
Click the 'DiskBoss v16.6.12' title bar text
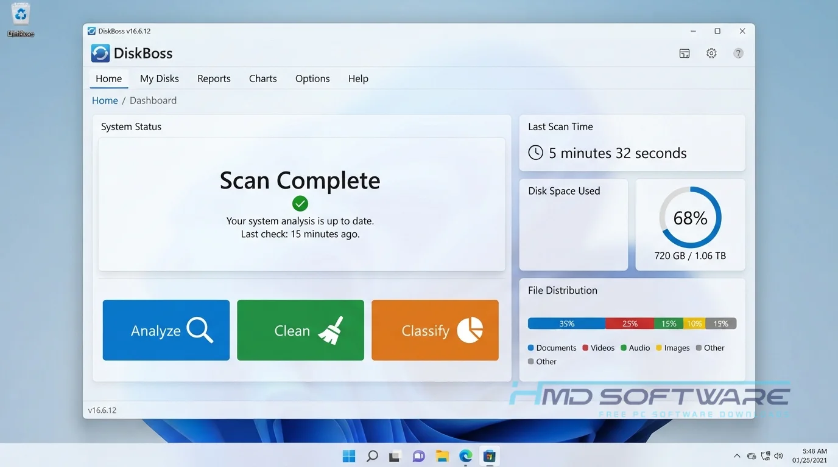click(124, 31)
